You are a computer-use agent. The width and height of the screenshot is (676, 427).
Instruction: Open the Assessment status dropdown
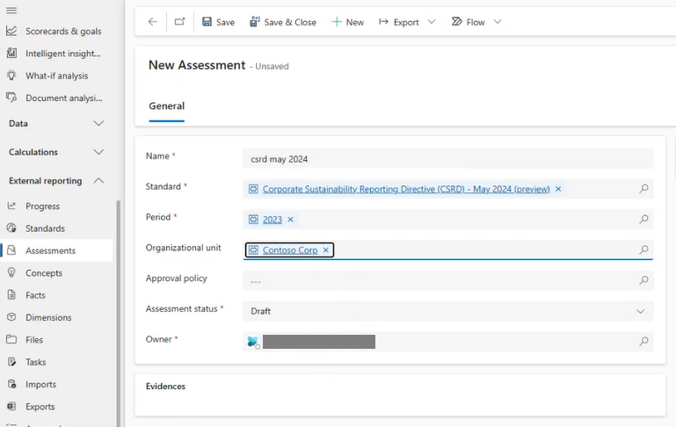[640, 311]
